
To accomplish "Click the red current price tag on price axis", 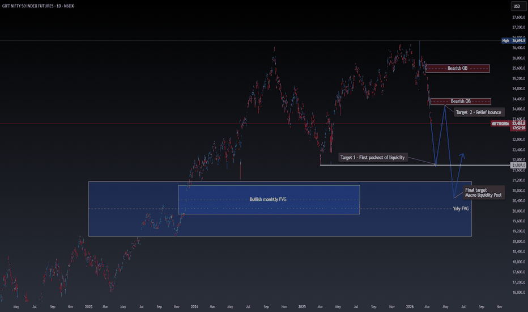I will tap(519, 124).
